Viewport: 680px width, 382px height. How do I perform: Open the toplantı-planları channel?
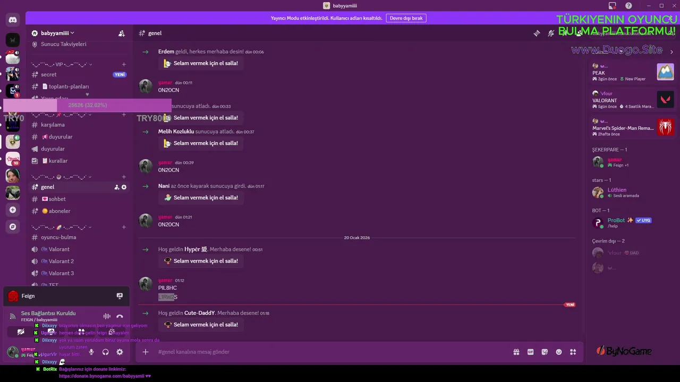pos(79,86)
